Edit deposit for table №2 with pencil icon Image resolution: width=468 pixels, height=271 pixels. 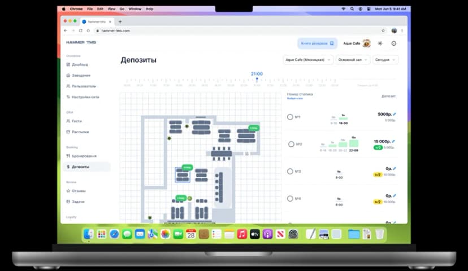(393, 141)
